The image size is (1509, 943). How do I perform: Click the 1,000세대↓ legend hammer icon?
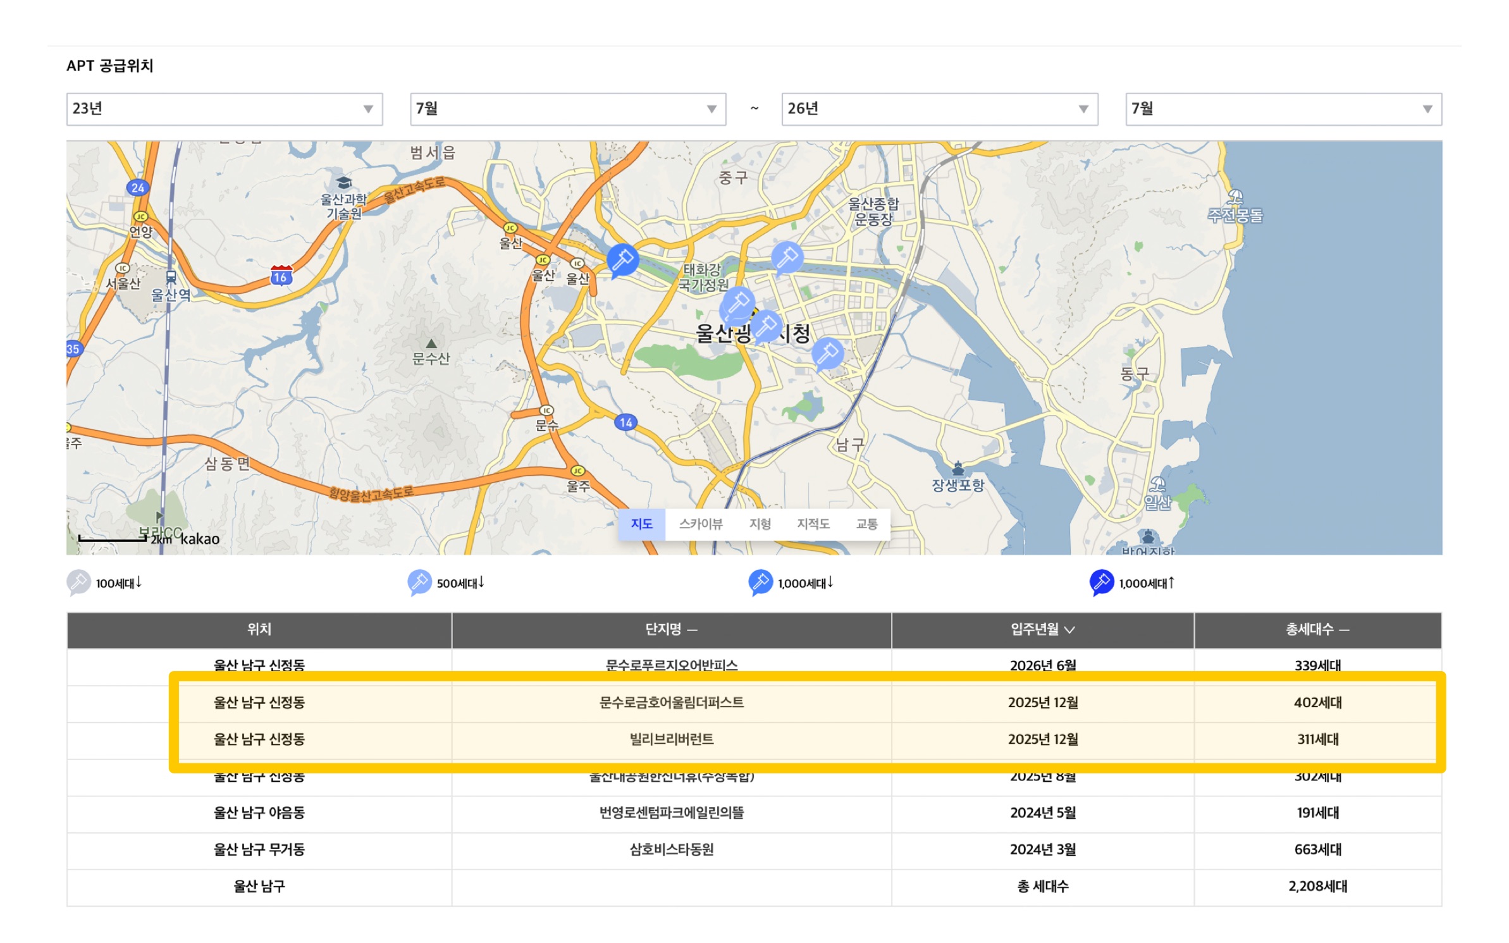coord(760,582)
